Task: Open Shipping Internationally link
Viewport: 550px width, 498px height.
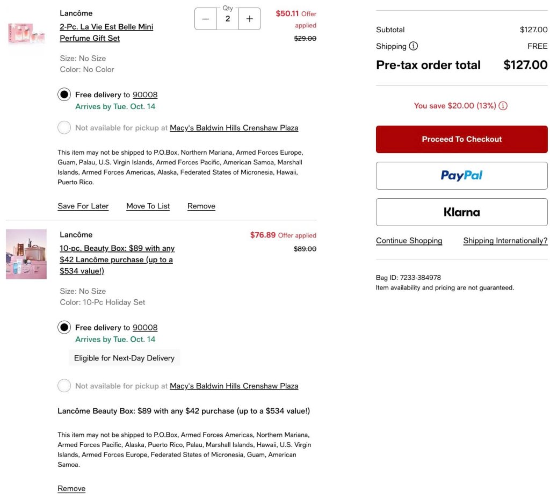Action: (505, 241)
